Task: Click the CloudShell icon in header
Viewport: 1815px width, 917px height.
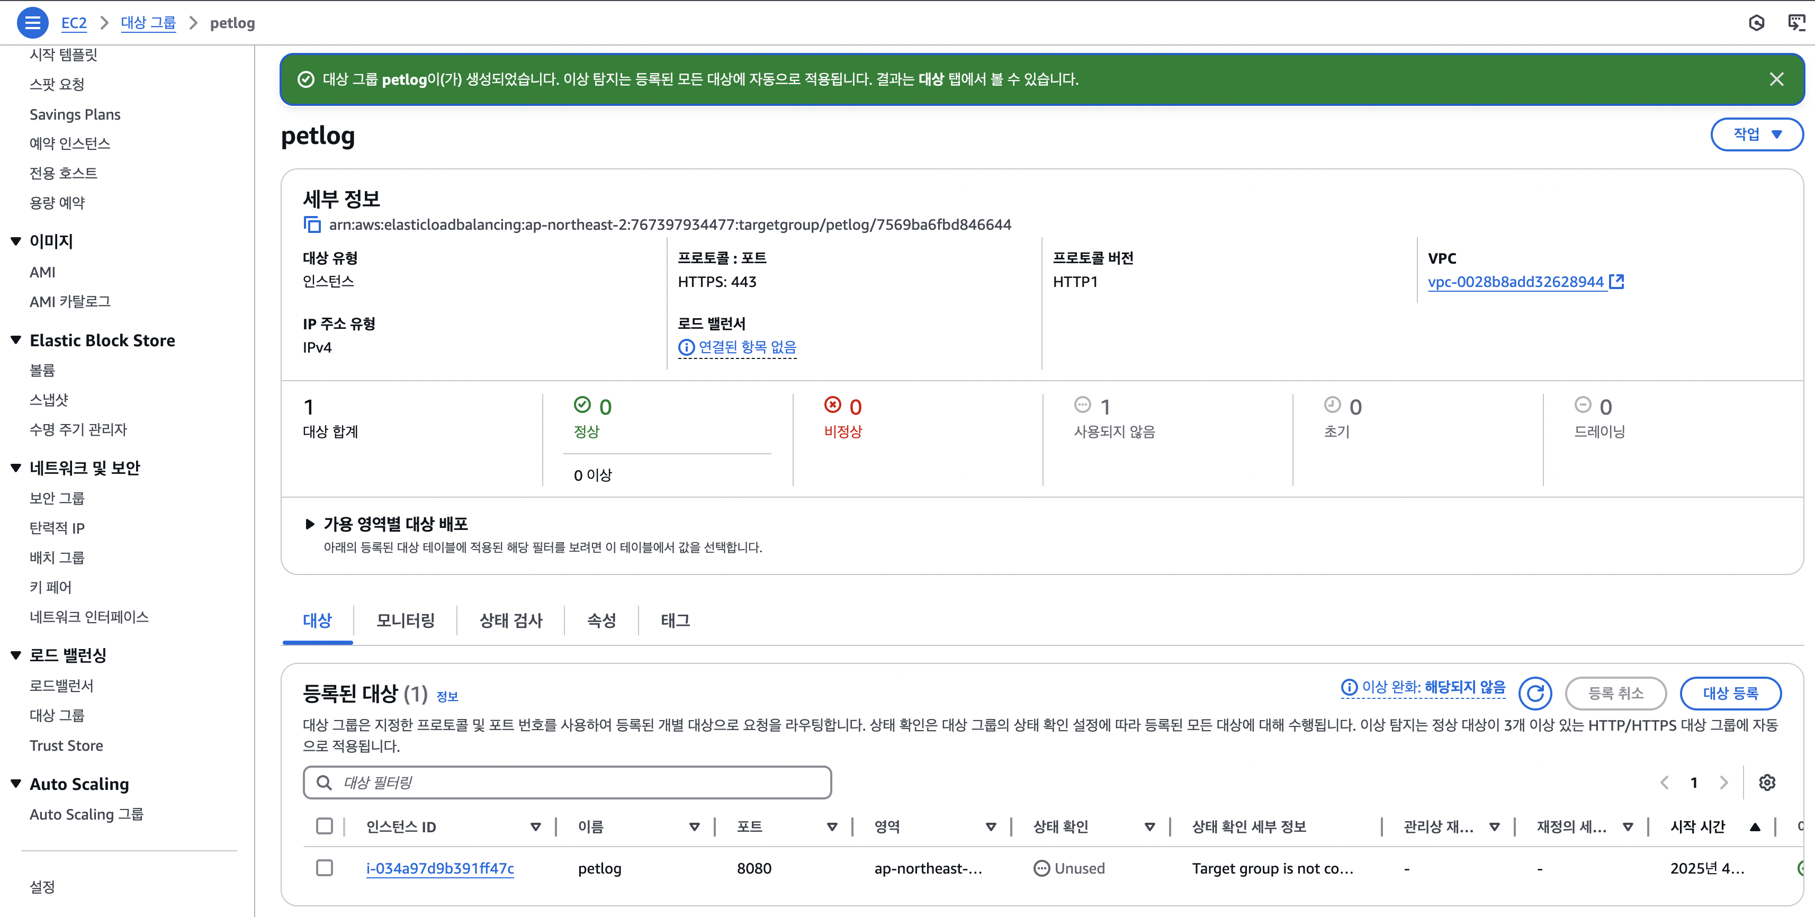Action: coord(1796,23)
